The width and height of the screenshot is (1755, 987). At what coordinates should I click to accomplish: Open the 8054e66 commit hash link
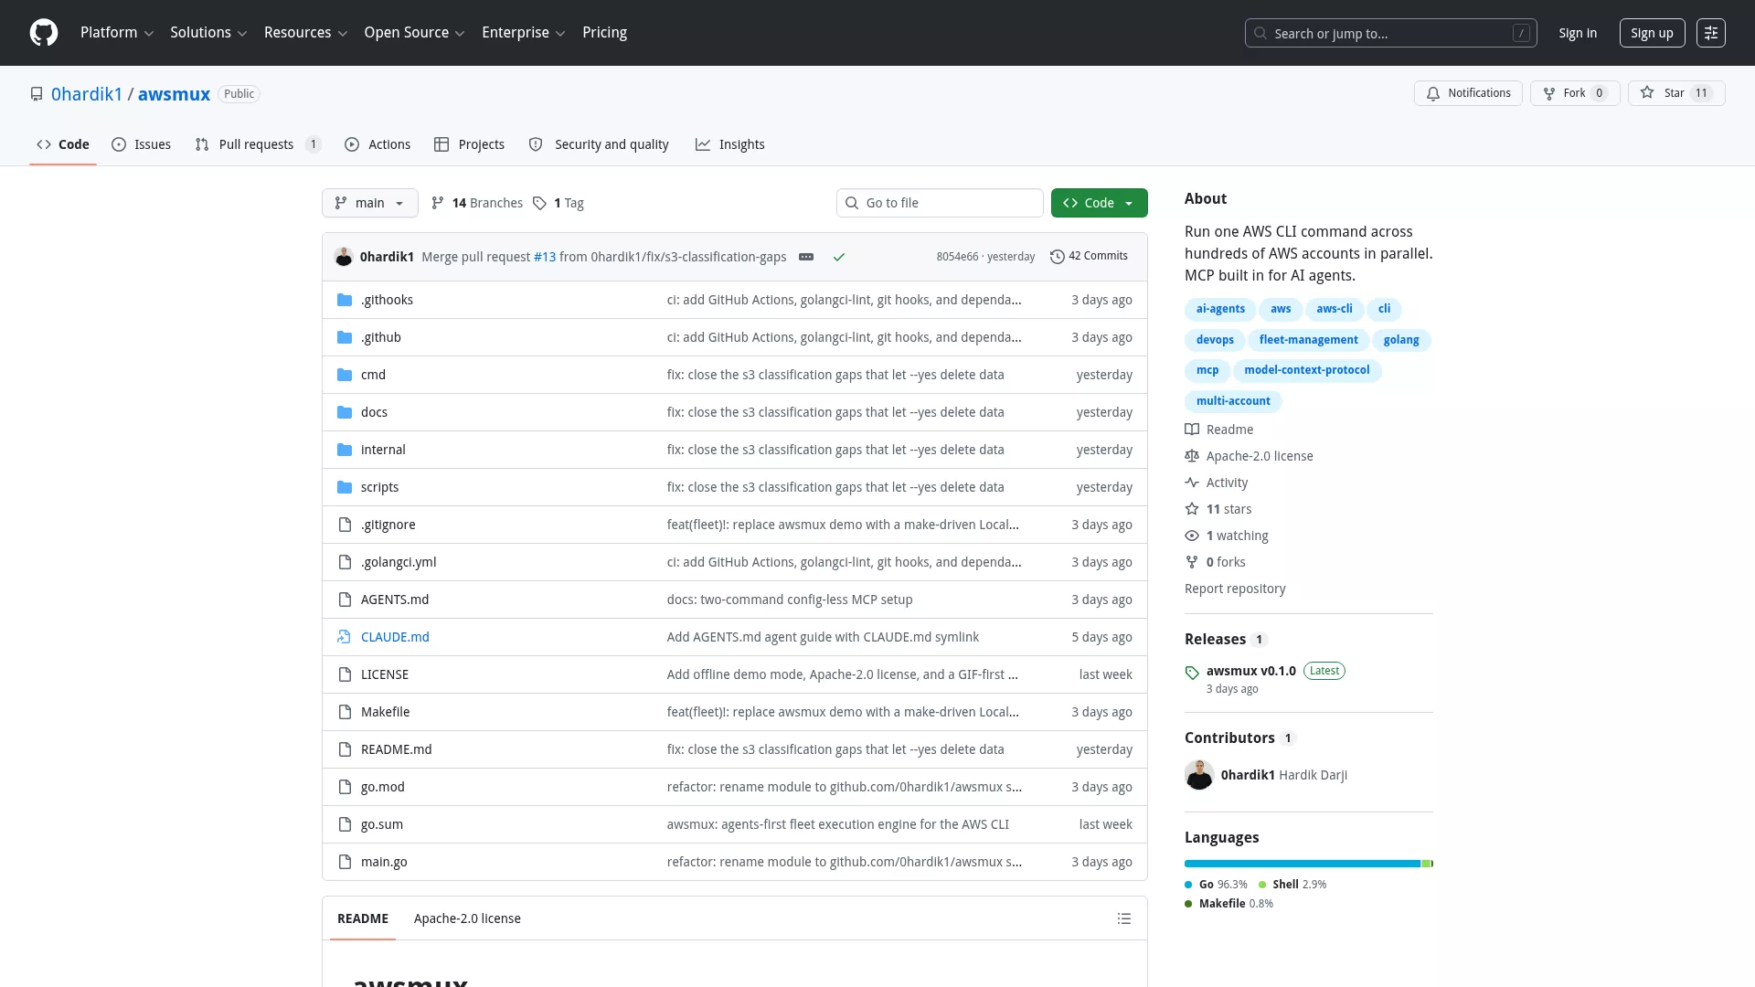[x=957, y=257]
